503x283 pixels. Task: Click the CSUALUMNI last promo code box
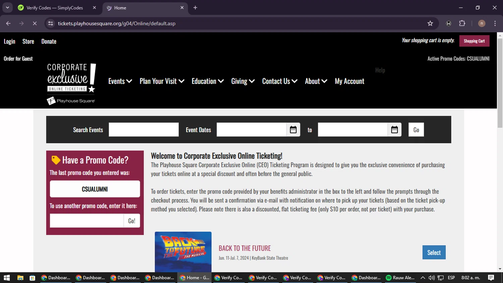tap(95, 189)
